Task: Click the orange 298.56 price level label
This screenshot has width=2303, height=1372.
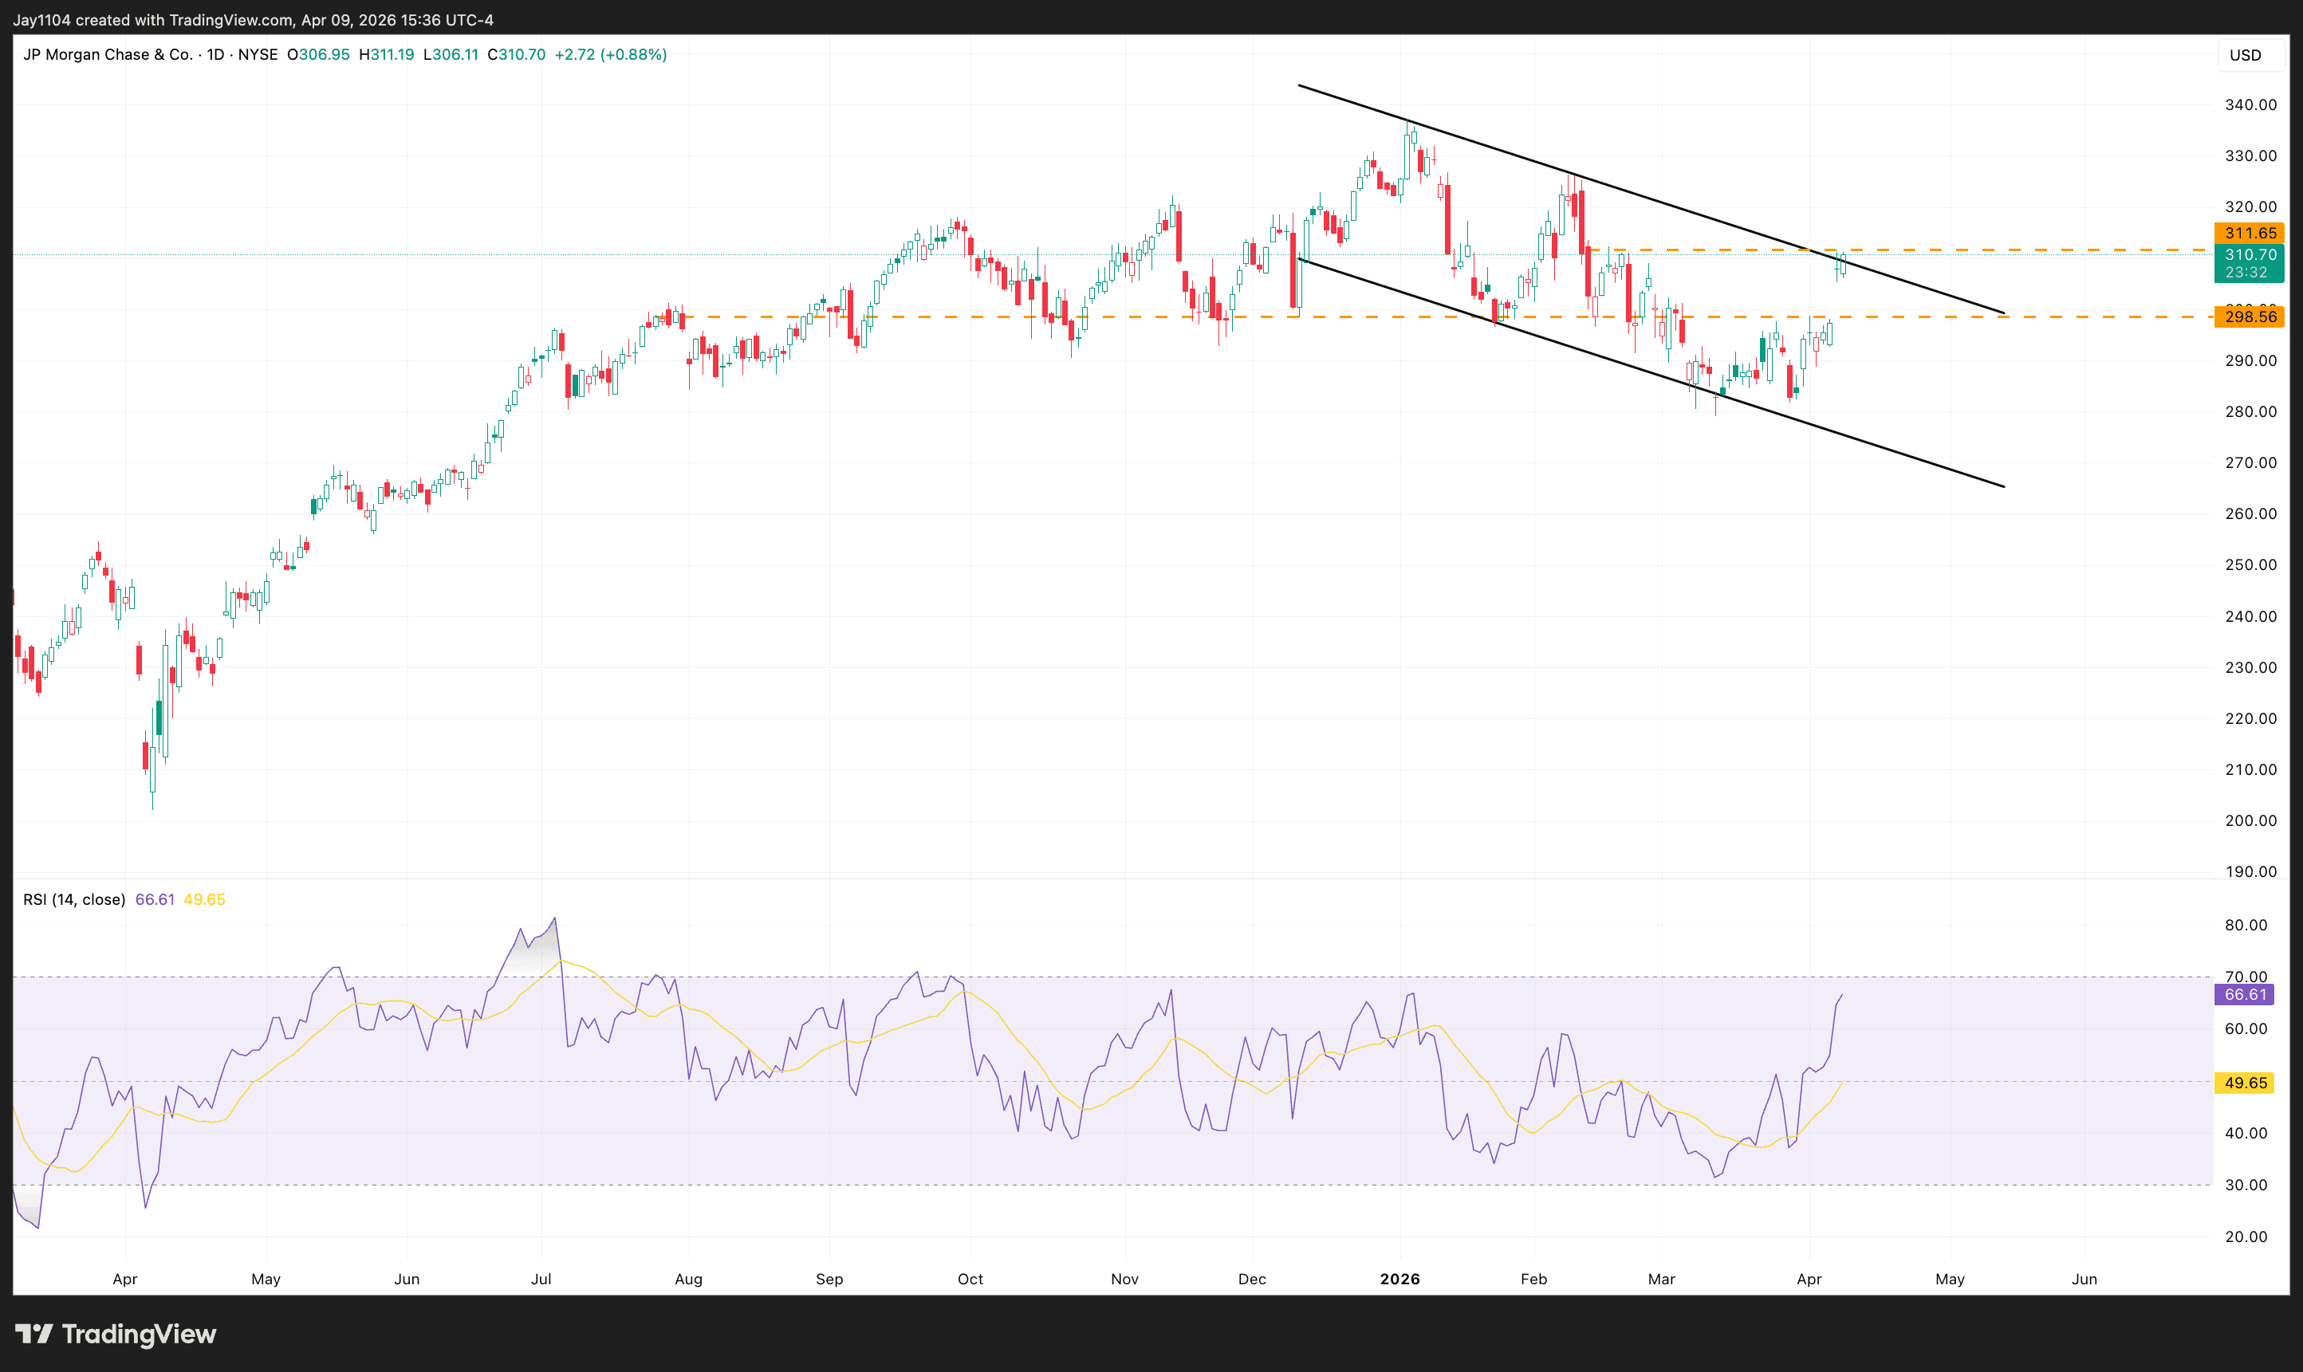Action: point(2250,317)
